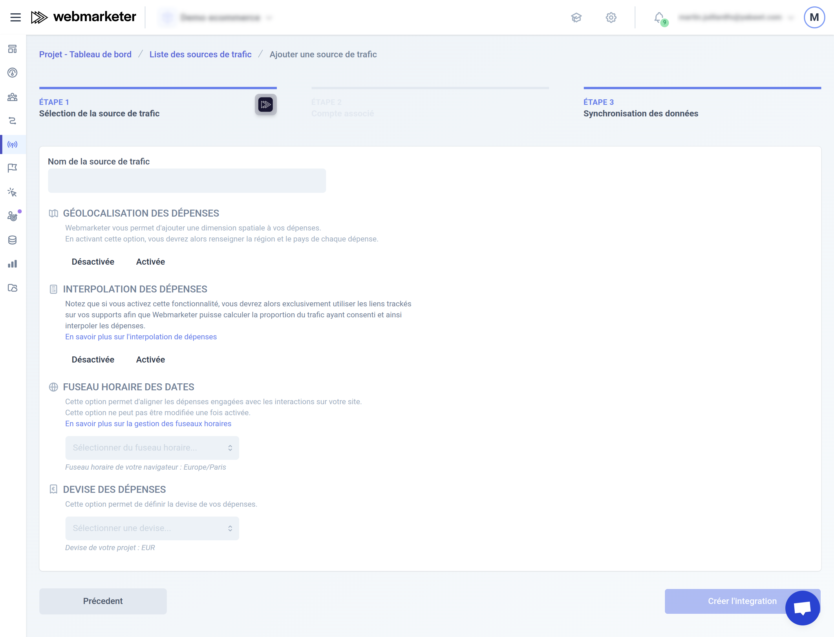Click the Précedent button
834x637 pixels.
(x=103, y=601)
